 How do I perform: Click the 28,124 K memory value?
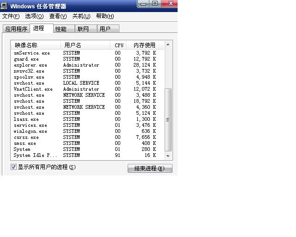pyautogui.click(x=145, y=65)
